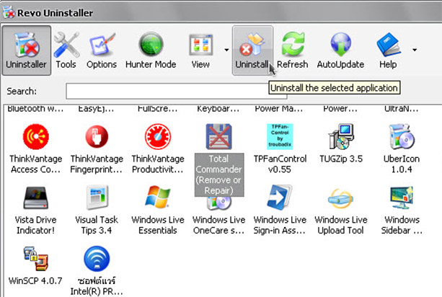Screen dimensions: 442x297
Task: Click the View toolbar button
Action: point(200,50)
